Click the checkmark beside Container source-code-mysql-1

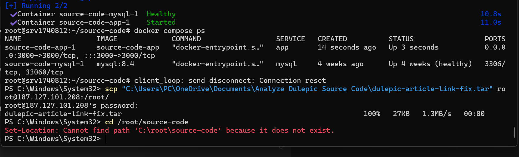point(13,15)
